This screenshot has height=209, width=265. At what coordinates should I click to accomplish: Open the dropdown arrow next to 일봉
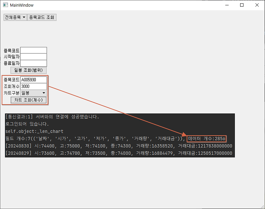coord(44,93)
